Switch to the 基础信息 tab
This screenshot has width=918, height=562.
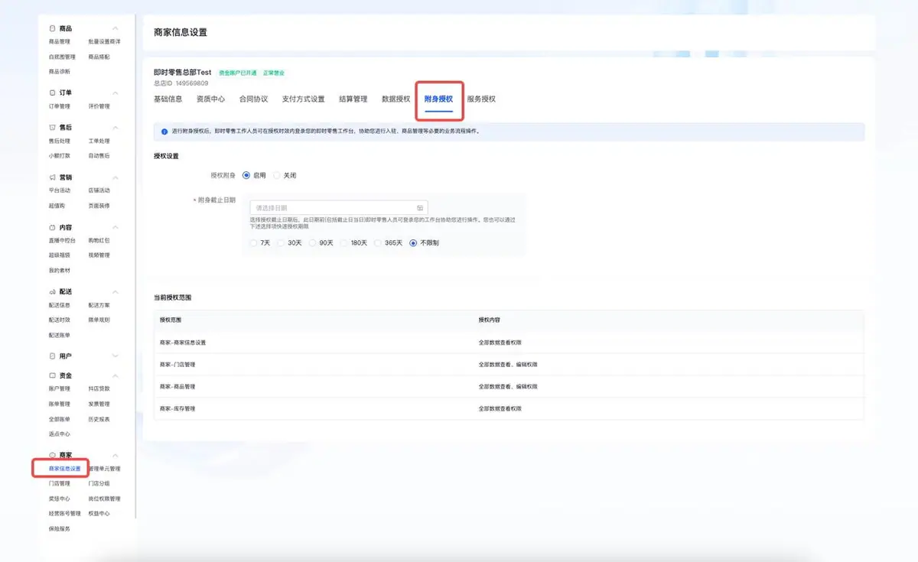click(168, 99)
